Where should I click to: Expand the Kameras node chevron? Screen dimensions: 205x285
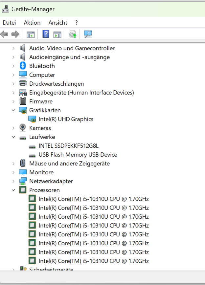13,128
